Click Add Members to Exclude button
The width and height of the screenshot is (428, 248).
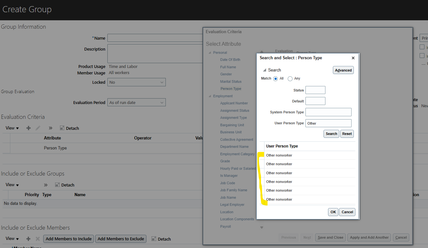(121, 239)
